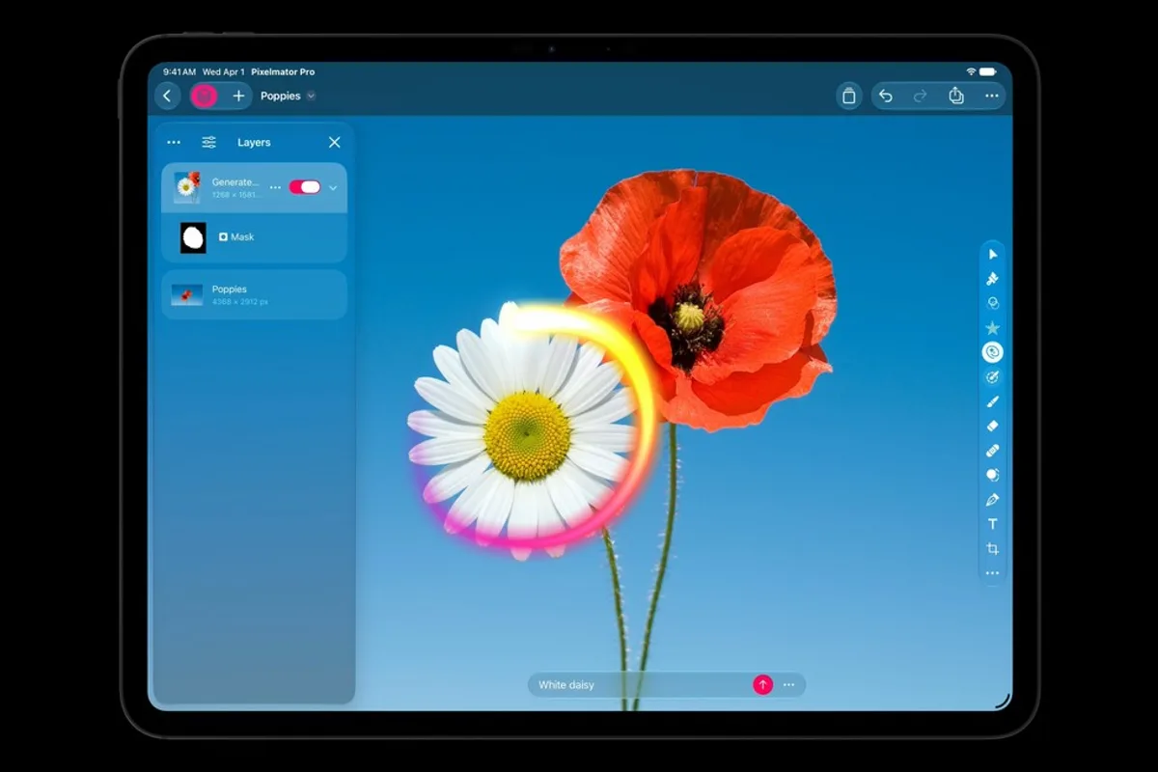Collapse the Generate layer chevron
This screenshot has height=772, width=1158.
333,187
